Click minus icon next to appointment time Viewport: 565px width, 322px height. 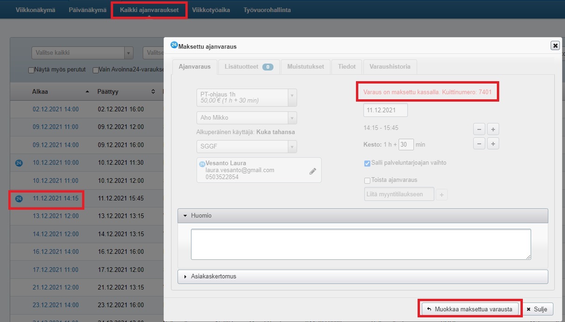coord(479,129)
